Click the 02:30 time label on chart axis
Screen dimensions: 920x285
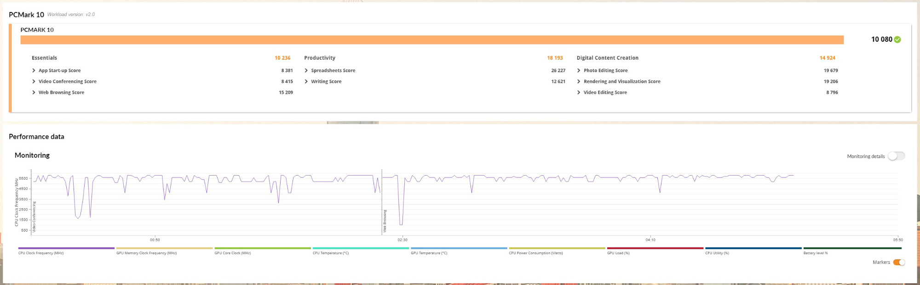[x=402, y=240]
